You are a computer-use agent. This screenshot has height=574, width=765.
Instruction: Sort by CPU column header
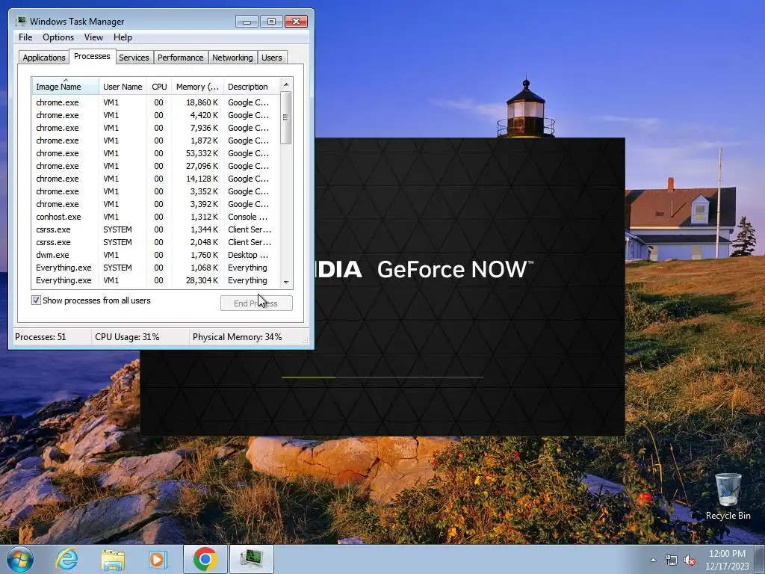[x=159, y=87]
